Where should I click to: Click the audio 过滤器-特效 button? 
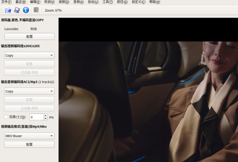(29, 108)
